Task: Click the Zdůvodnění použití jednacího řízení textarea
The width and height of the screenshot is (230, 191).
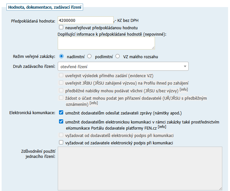Action: click(x=140, y=168)
